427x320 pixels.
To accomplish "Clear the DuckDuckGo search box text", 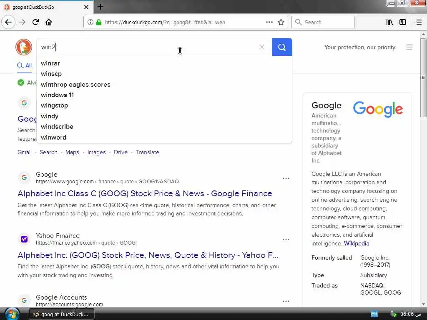I will coord(262,47).
